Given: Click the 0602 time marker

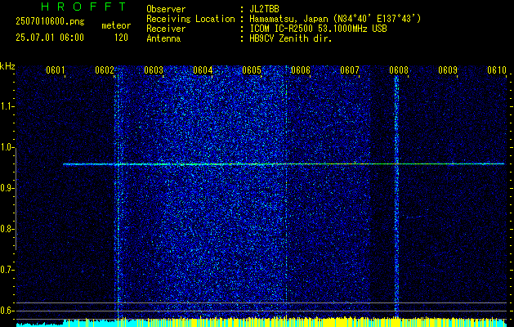Looking at the screenshot, I should coord(105,69).
